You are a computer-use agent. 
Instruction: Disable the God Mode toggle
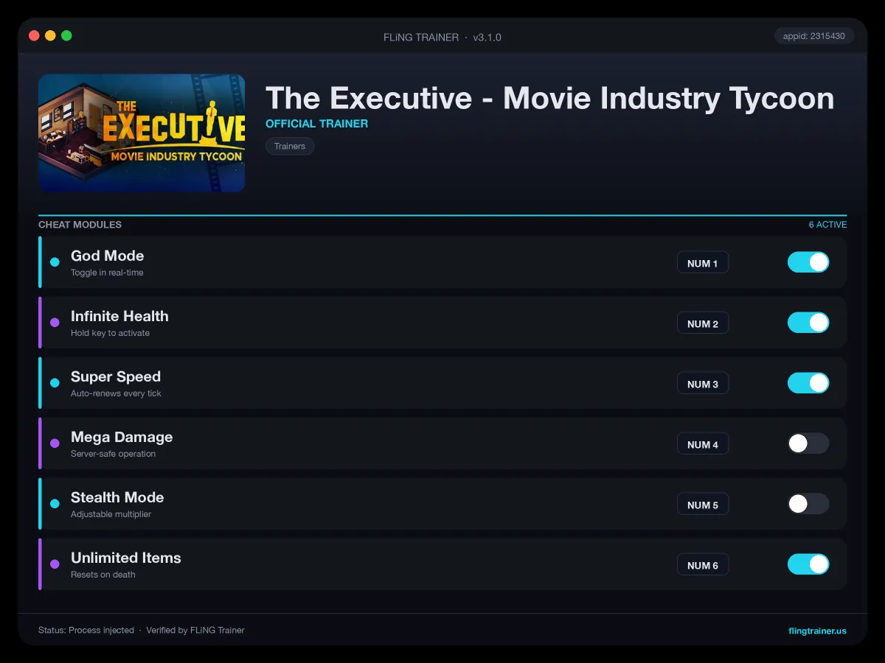click(x=808, y=262)
